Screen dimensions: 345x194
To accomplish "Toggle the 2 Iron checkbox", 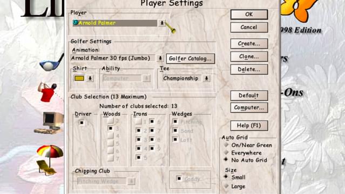I will [x=138, y=131].
